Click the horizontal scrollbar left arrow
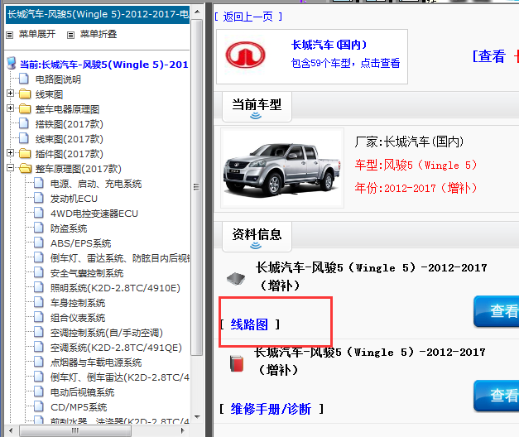This screenshot has width=519, height=437. (x=11, y=430)
